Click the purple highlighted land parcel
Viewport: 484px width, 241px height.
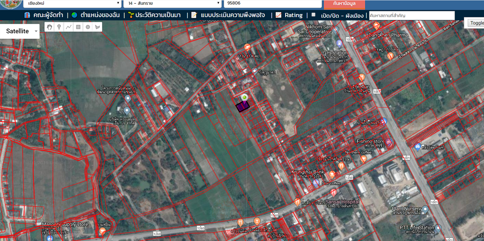tap(242, 107)
